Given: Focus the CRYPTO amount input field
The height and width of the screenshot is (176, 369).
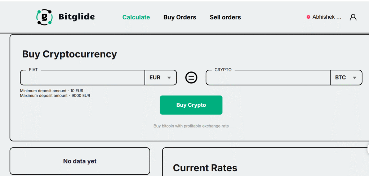Looking at the screenshot, I should tap(268, 78).
